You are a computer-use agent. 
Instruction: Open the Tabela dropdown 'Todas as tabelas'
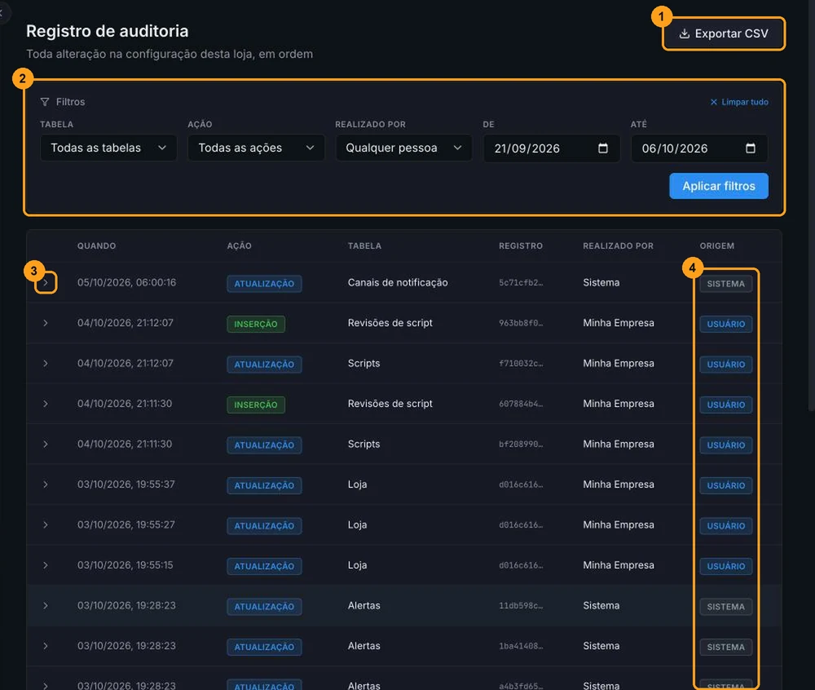(108, 148)
